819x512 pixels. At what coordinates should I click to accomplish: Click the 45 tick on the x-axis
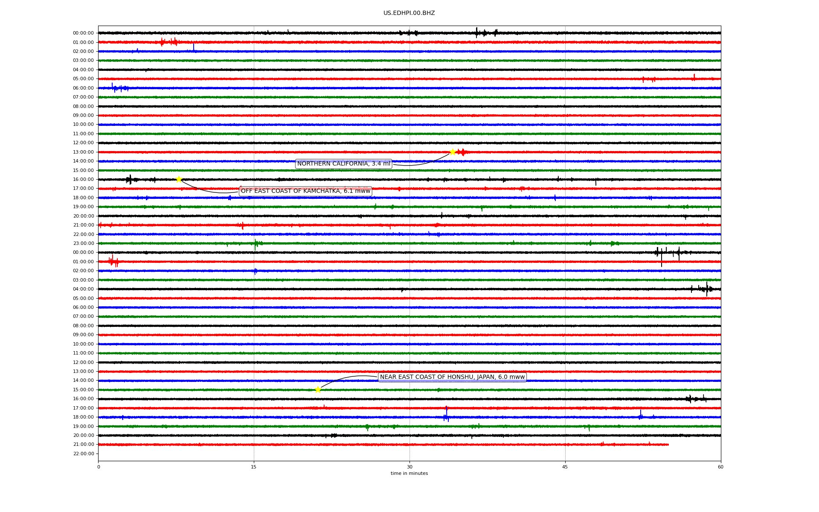[x=565, y=467]
